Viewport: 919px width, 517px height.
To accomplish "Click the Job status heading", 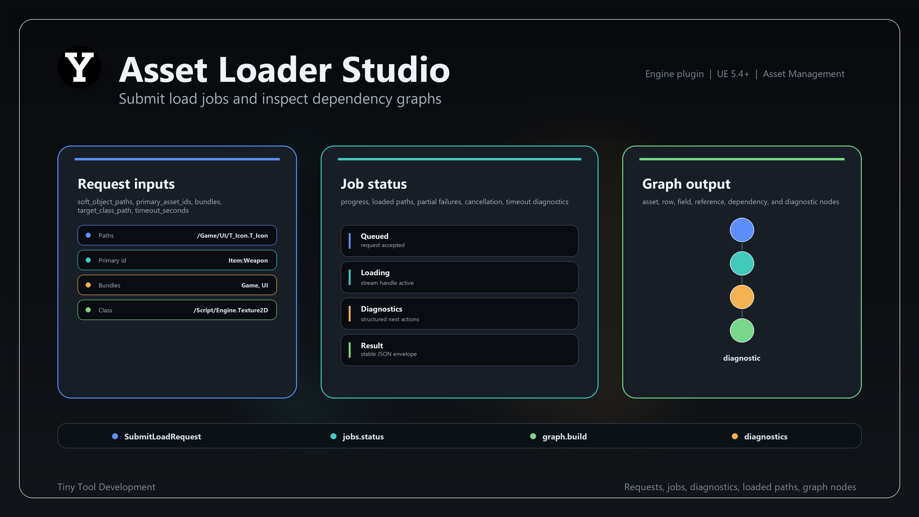I will (x=374, y=184).
